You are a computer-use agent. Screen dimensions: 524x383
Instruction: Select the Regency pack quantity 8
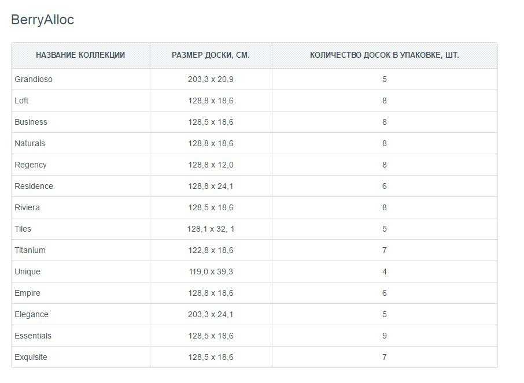[385, 165]
